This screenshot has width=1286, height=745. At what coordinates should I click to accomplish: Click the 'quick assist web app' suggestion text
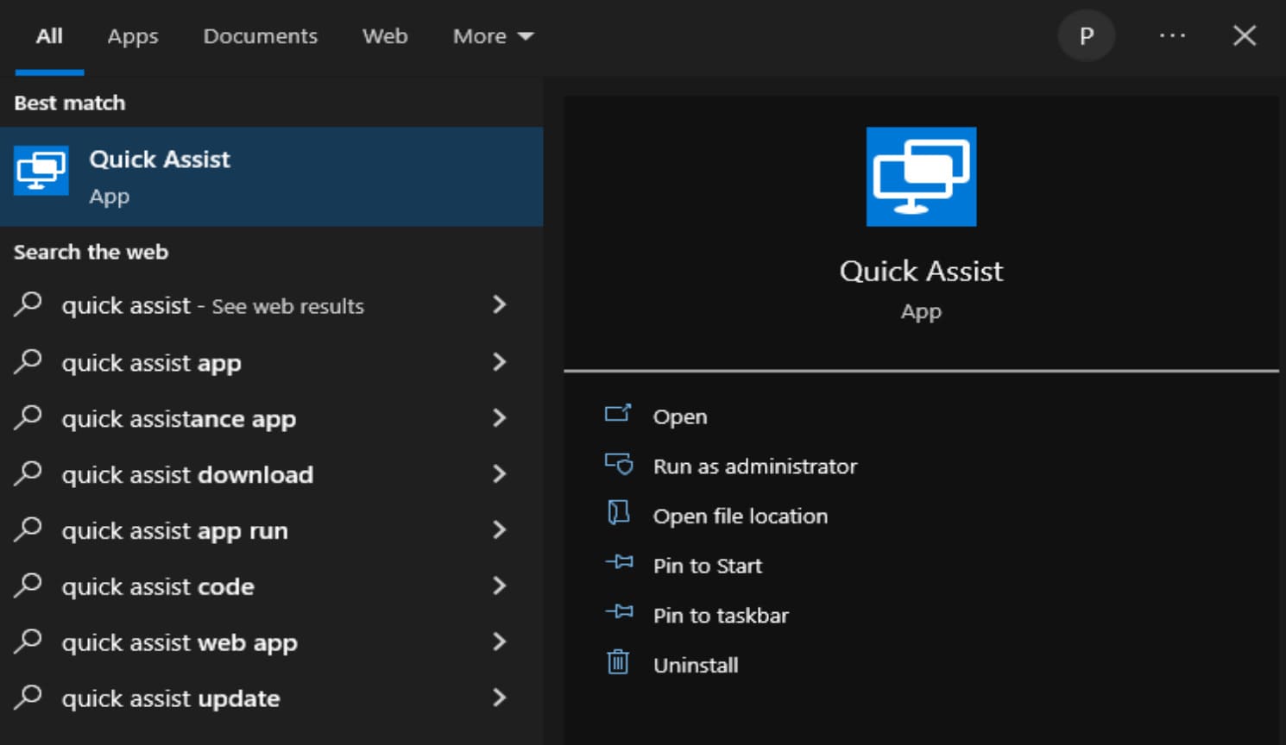coord(180,643)
